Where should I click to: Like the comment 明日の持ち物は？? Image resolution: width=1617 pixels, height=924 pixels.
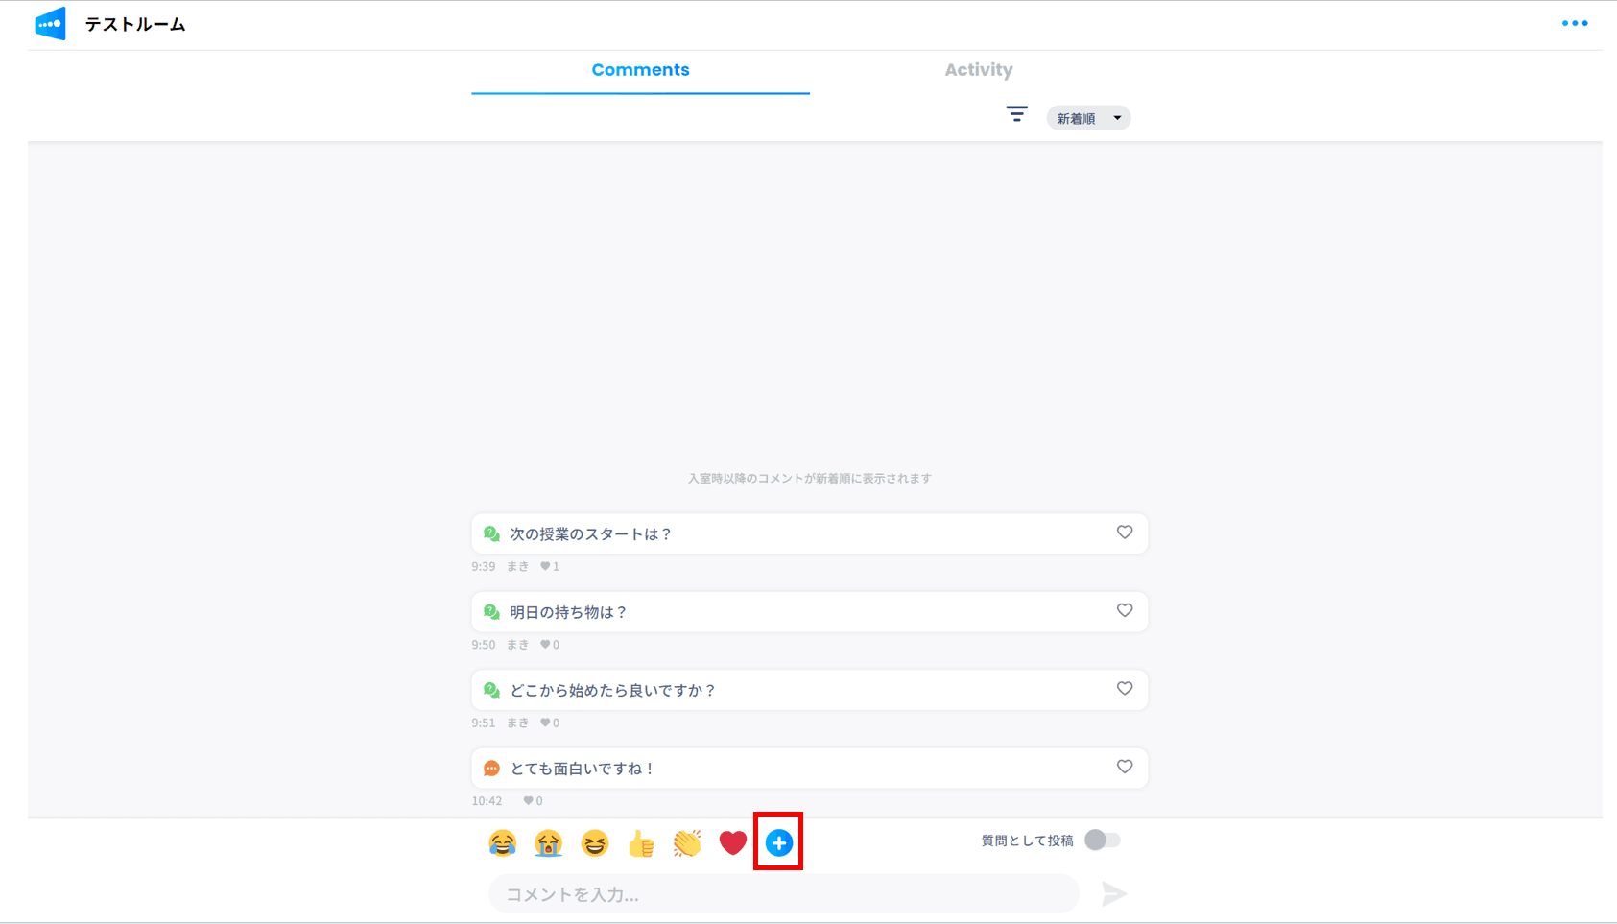1124,611
